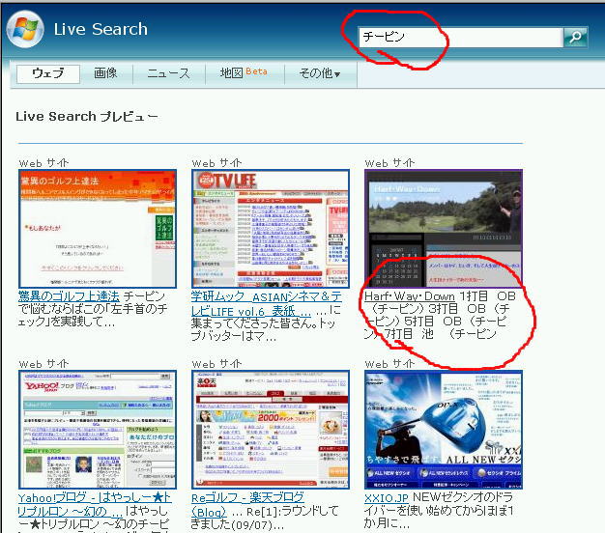Follow the Yahoo!ブログ はやっしー link
Screen dimensions: 605x533
click(95, 504)
